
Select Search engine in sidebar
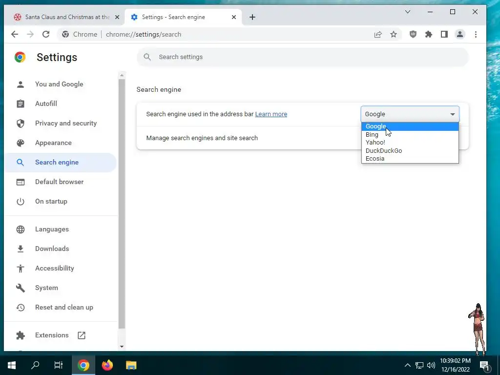[61, 162]
